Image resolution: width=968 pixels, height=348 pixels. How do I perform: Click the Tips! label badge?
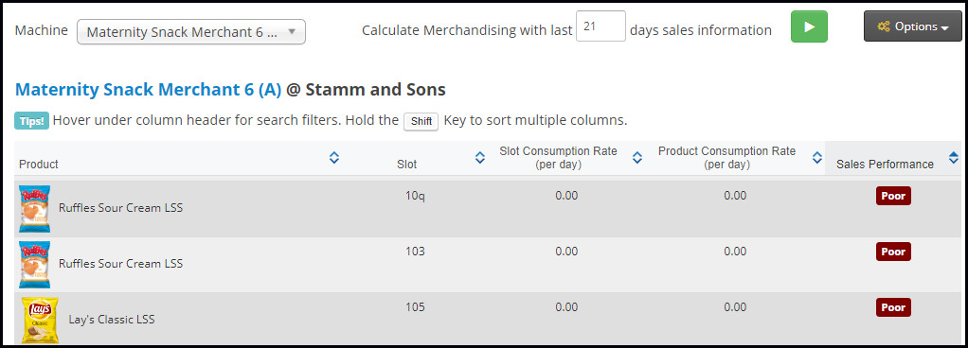pos(31,121)
